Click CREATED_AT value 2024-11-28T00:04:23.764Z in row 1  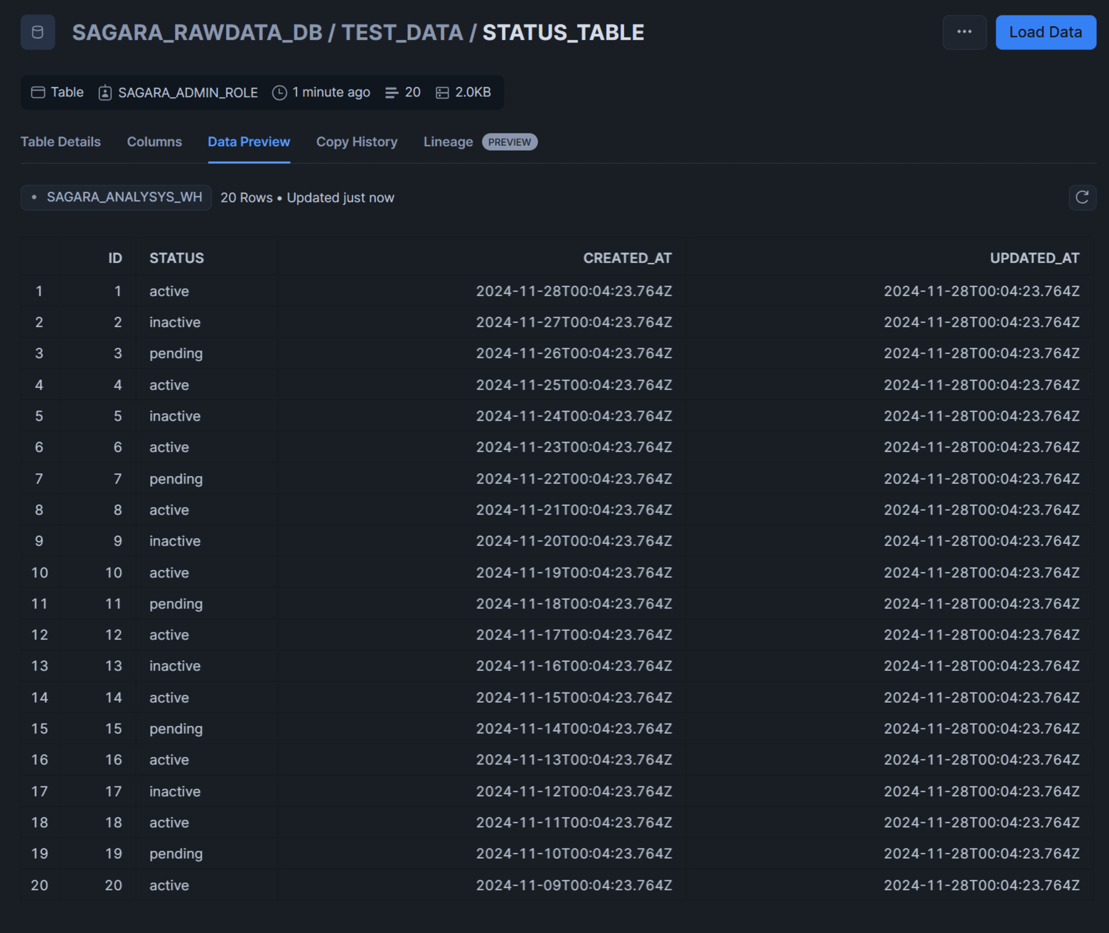pos(574,291)
